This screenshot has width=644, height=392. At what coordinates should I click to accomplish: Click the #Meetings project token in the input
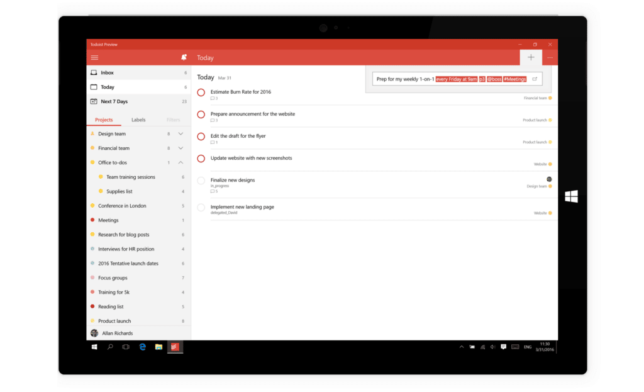[x=514, y=79]
